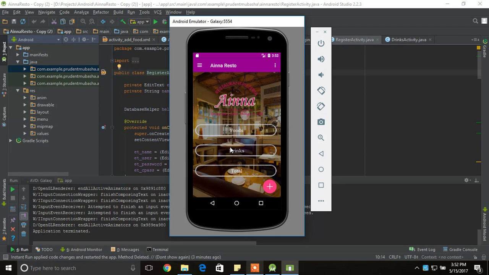Click the Print icon in the Run panel
This screenshot has height=275, width=489.
(x=24, y=225)
